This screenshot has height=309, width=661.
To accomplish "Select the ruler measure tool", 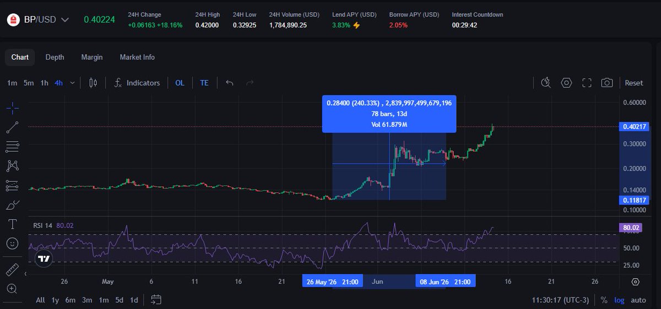I will click(13, 269).
